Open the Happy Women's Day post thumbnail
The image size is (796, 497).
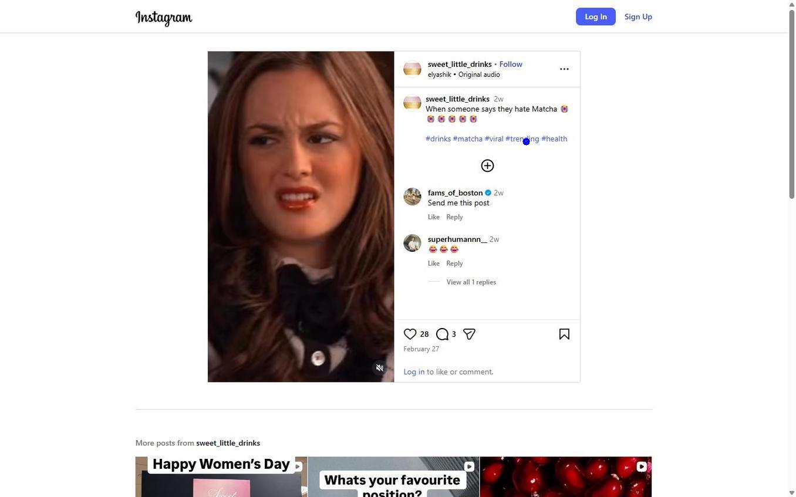[x=221, y=476]
